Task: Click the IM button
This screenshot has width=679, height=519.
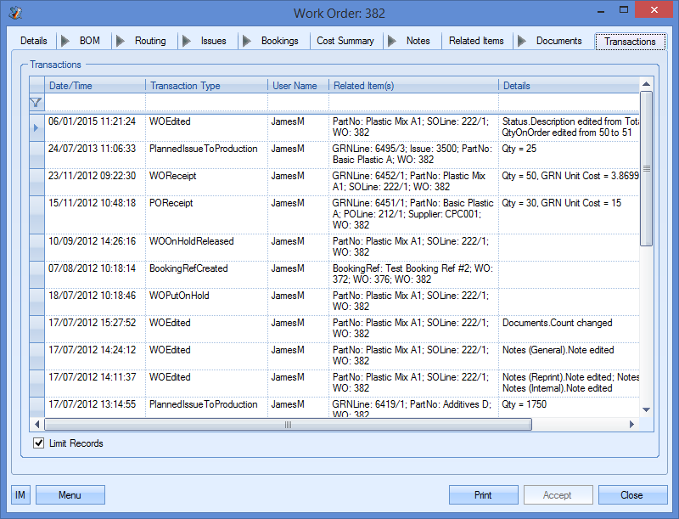Action: pos(20,495)
